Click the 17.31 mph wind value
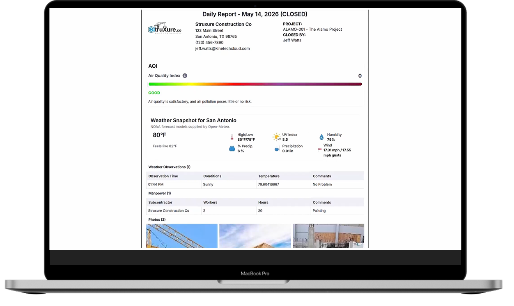This screenshot has width=514, height=306. pos(337,153)
